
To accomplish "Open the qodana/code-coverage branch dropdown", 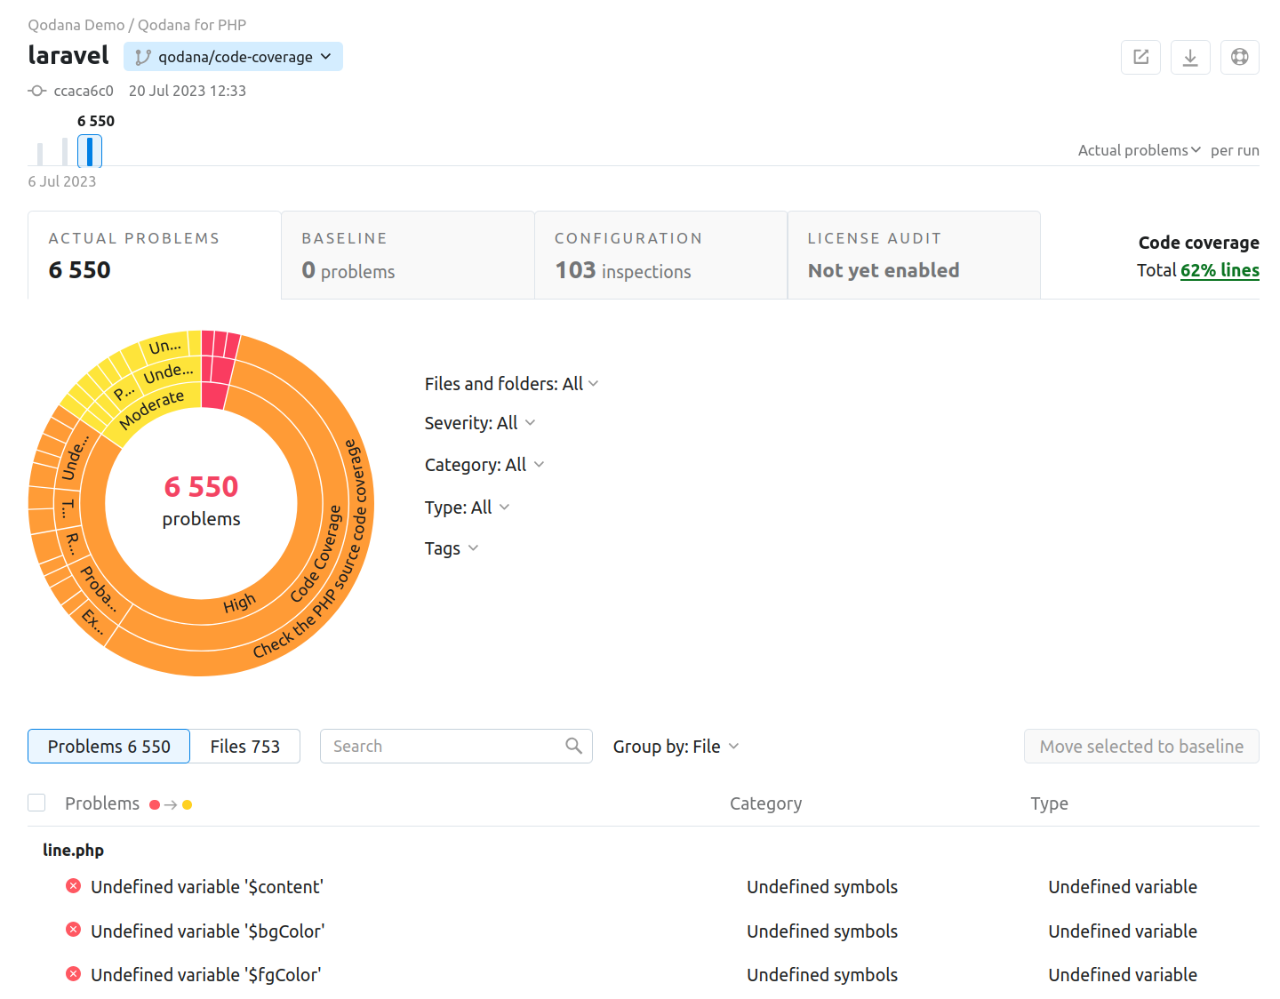I will pyautogui.click(x=233, y=57).
